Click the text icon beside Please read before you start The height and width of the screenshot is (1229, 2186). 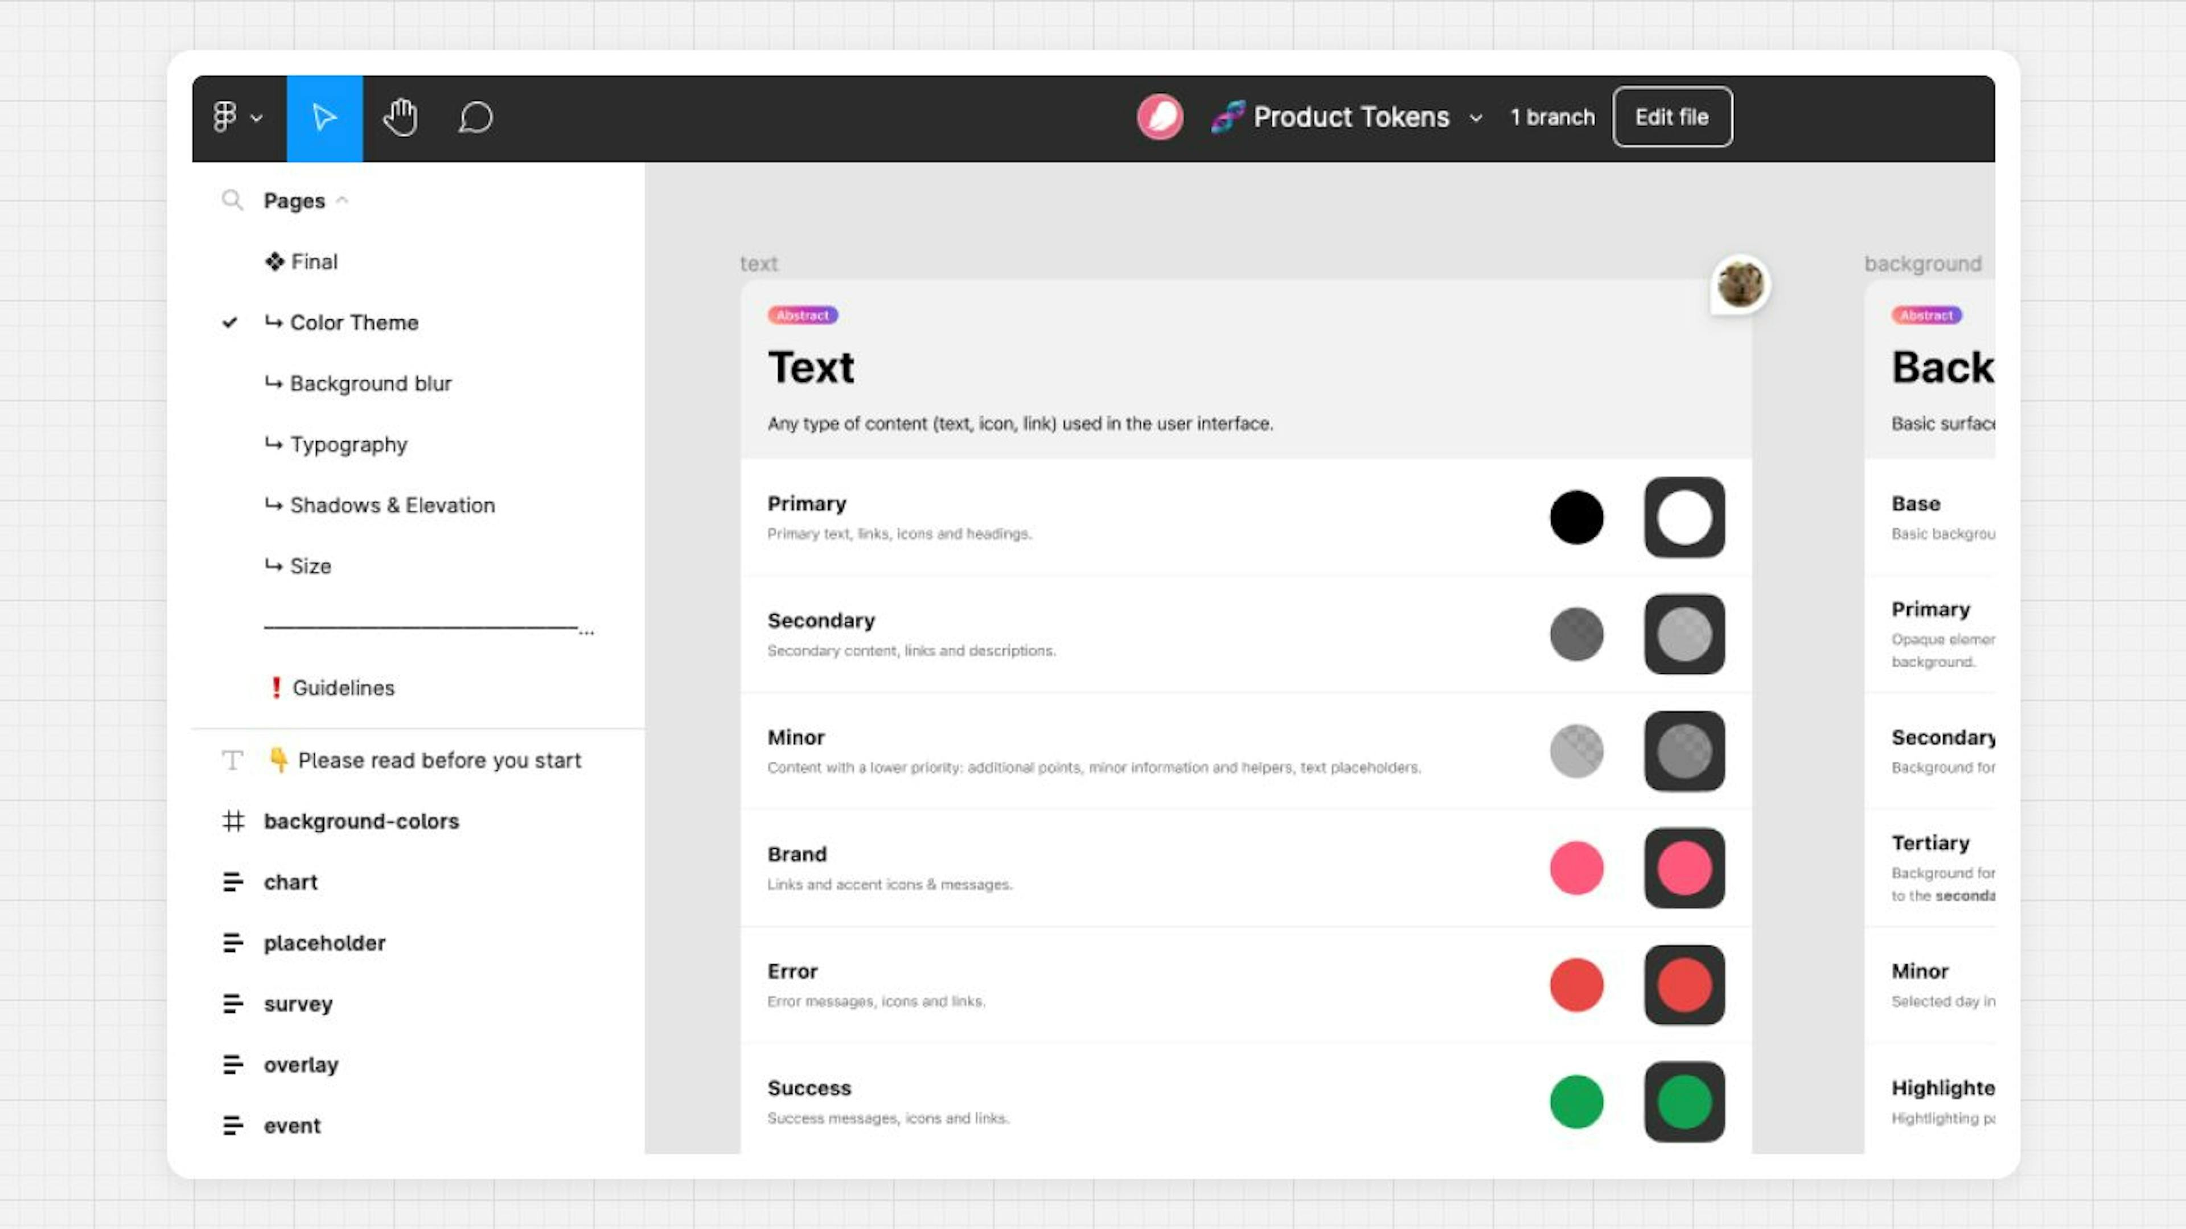point(232,759)
